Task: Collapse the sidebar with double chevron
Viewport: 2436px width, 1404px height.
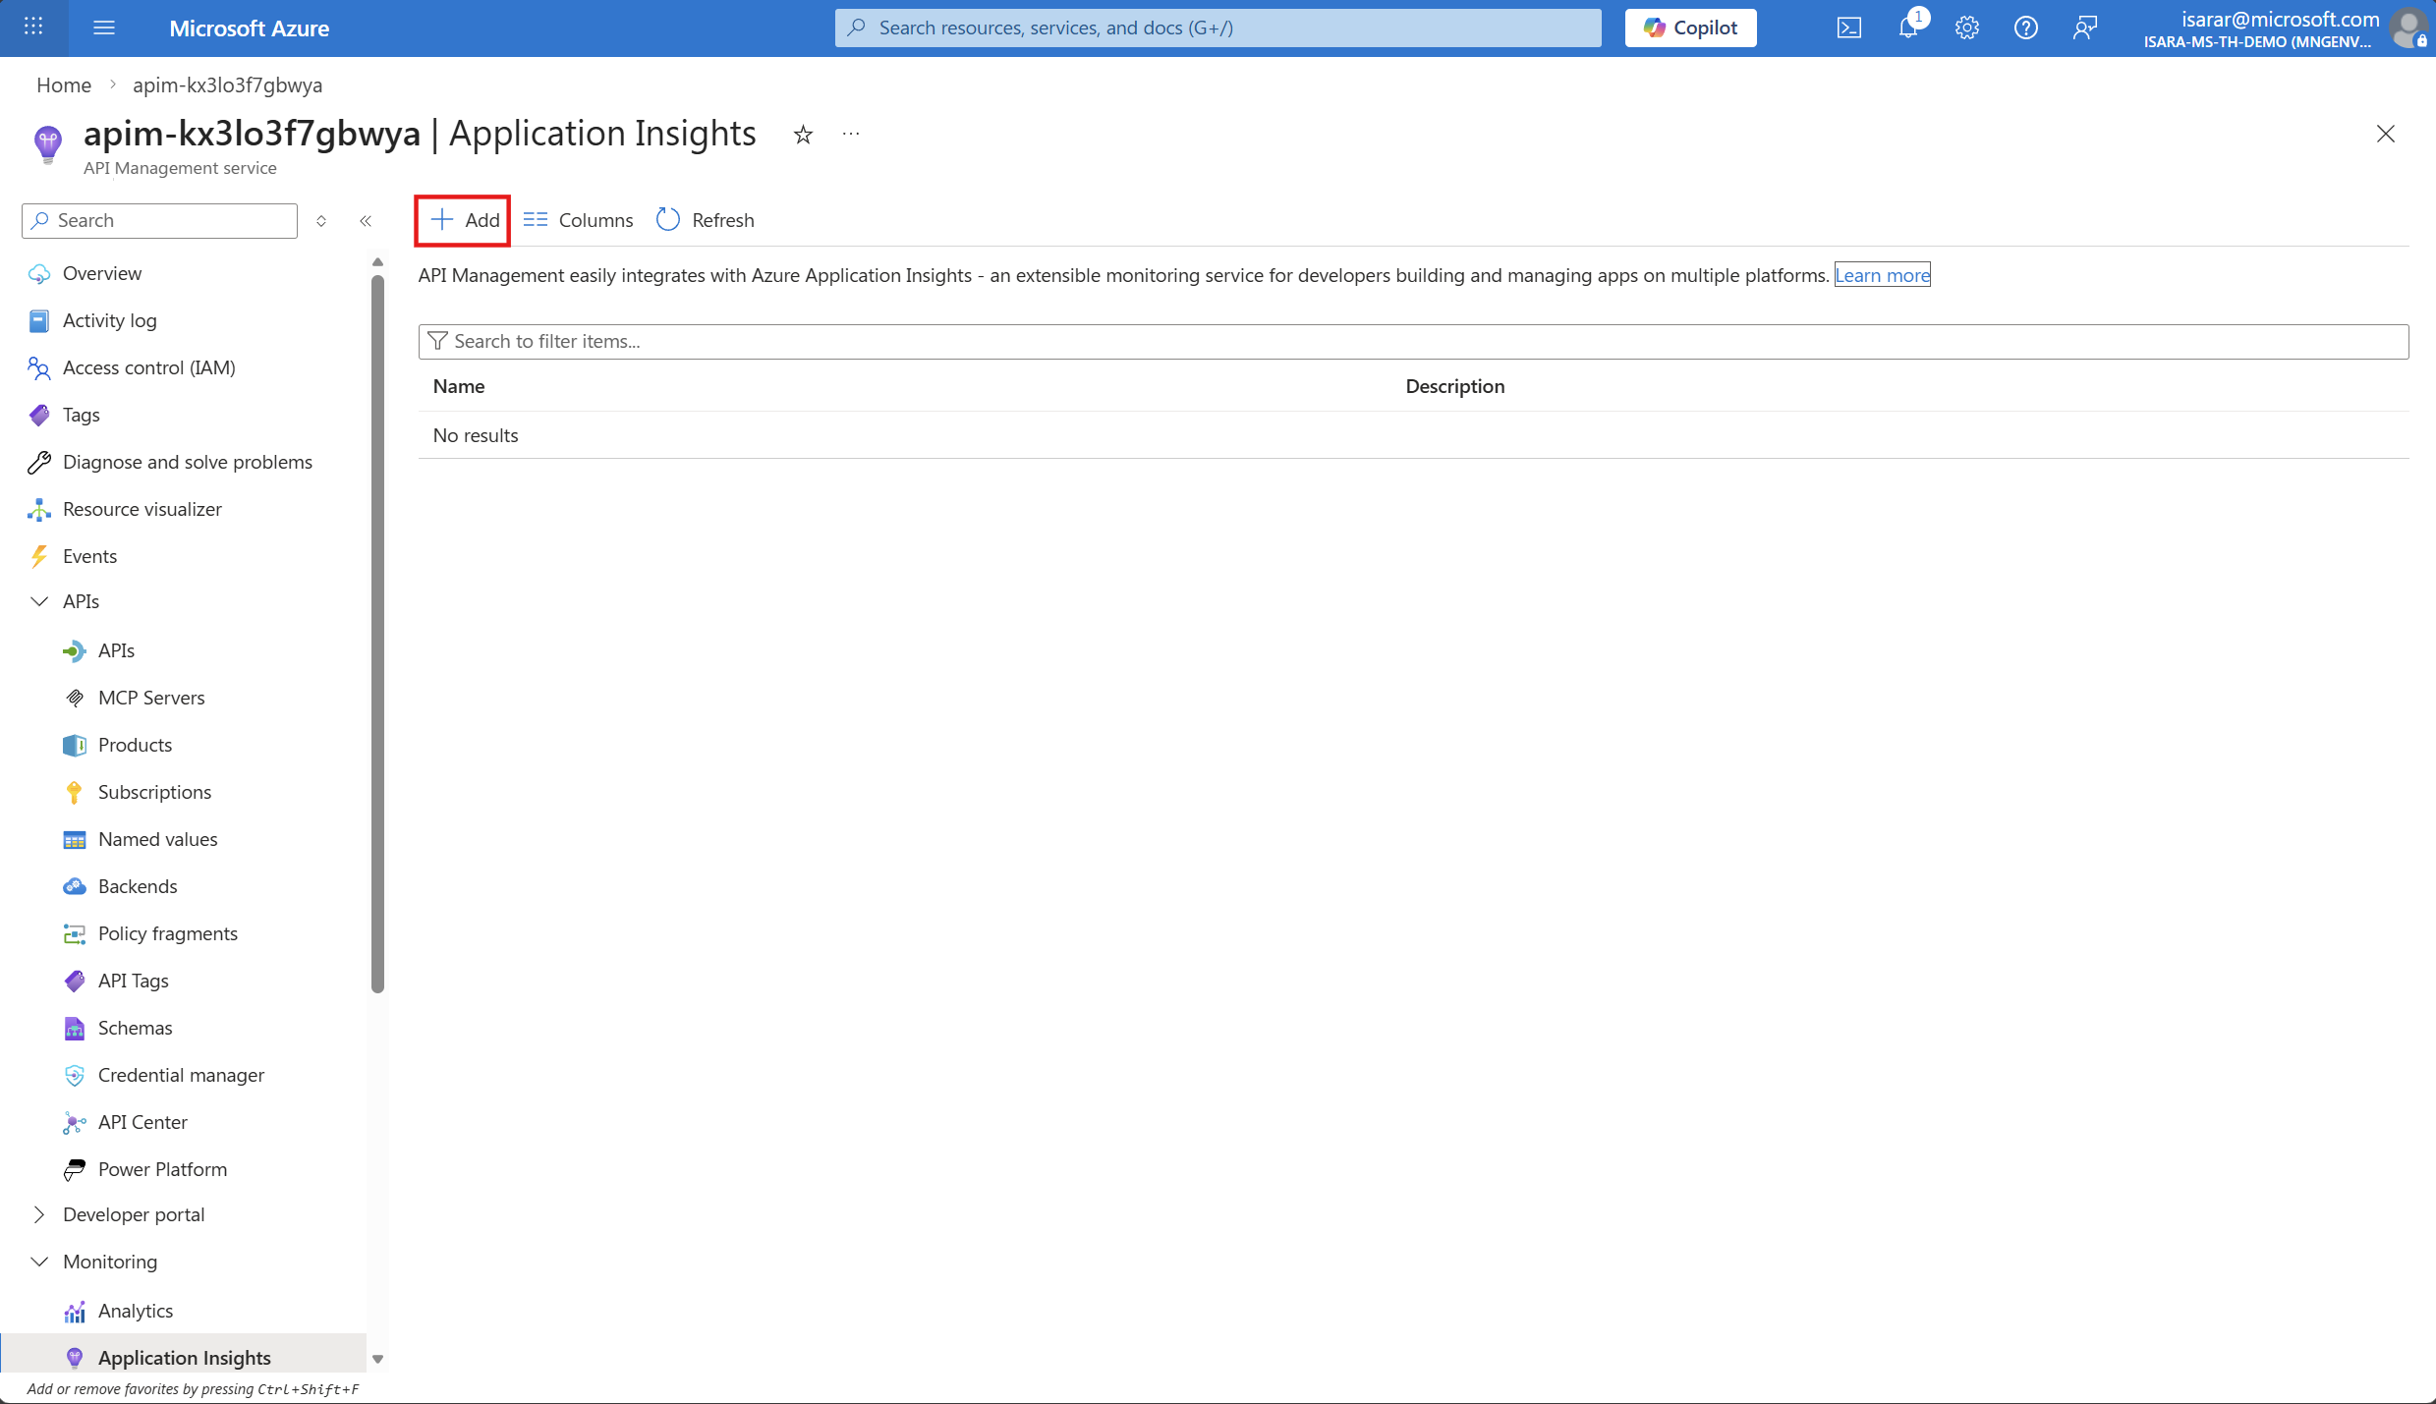Action: tap(366, 220)
